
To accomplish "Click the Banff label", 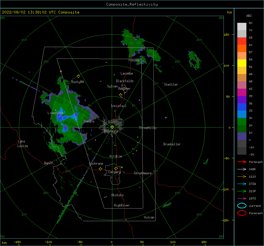I will coord(48,163).
